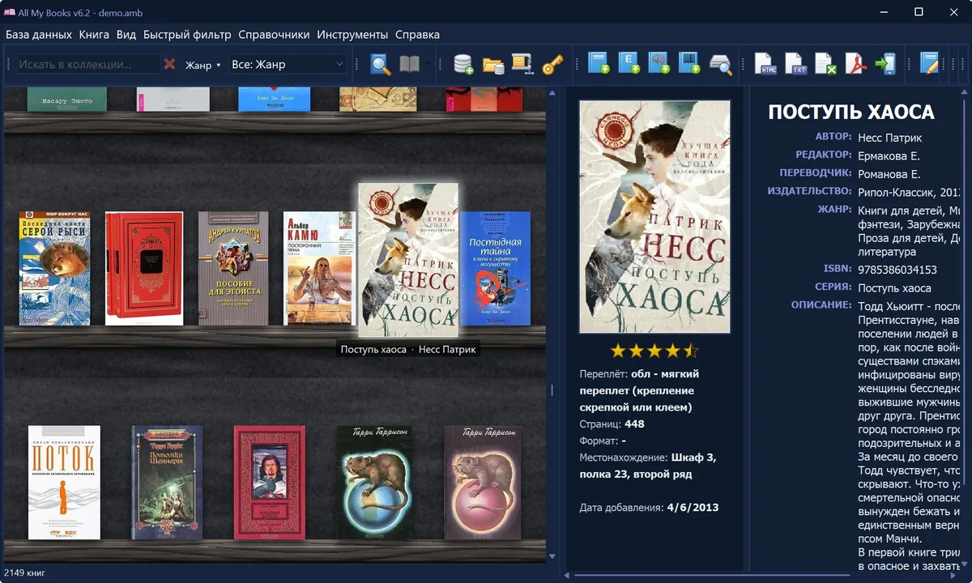Add a new book with blue book icon

point(599,64)
